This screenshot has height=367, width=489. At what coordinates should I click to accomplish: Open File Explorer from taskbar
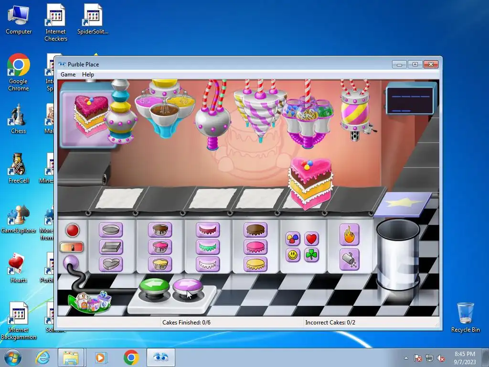(x=71, y=357)
